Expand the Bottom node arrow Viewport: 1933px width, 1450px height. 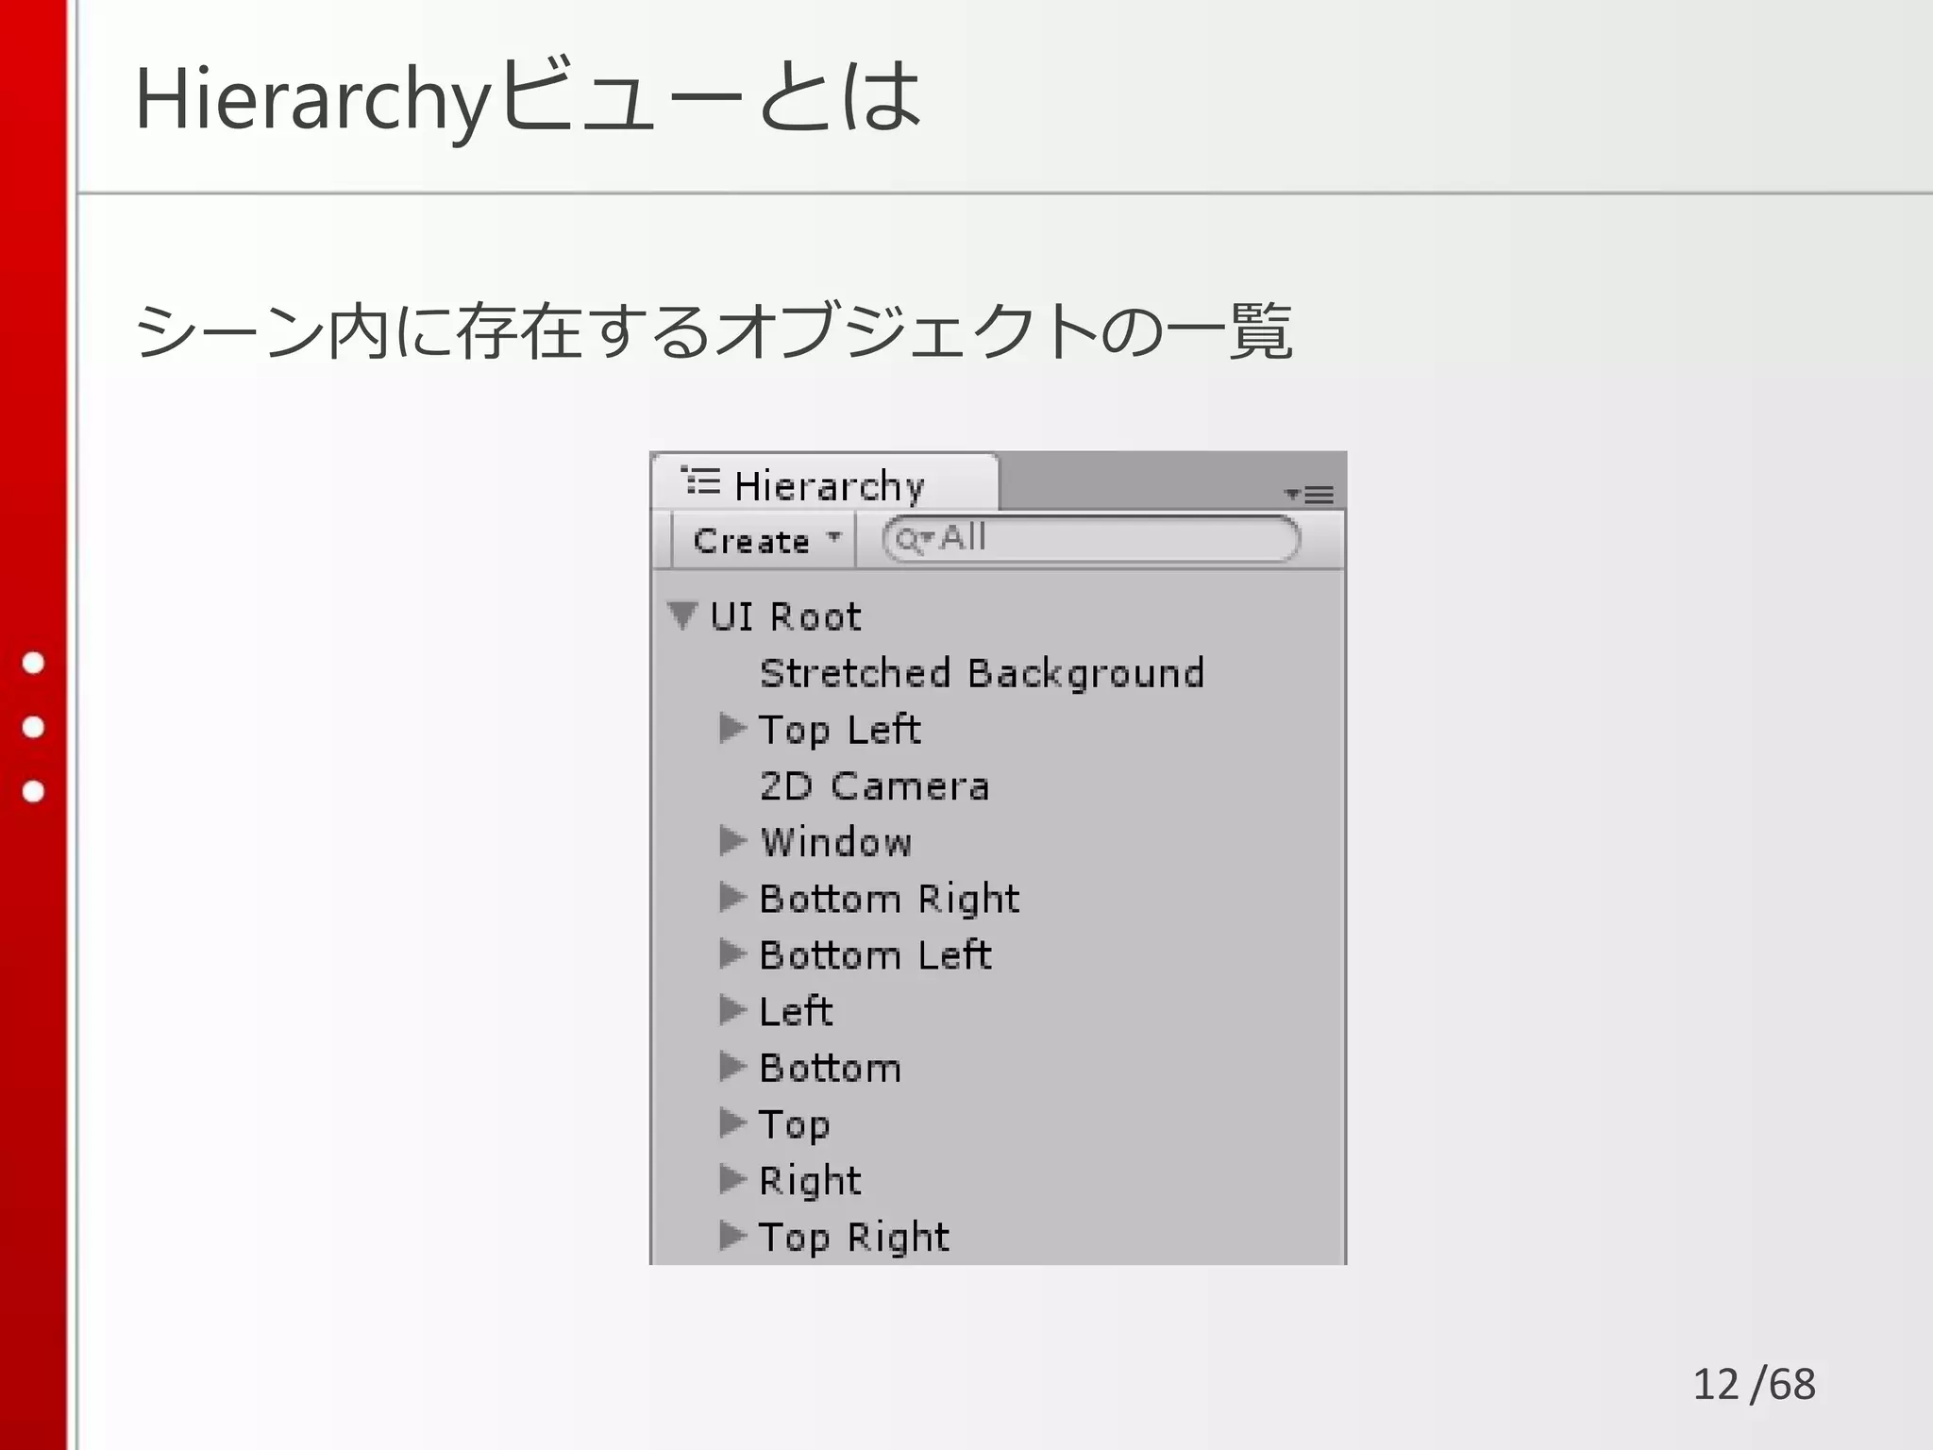click(732, 1067)
